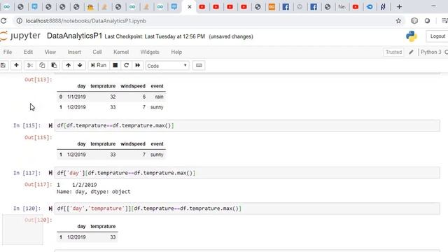This screenshot has height=252, width=448.
Task: Open the Insert menu
Action: pos(74,52)
